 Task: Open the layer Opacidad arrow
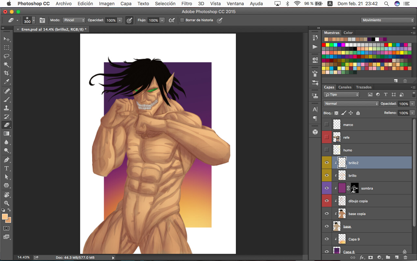(x=412, y=104)
